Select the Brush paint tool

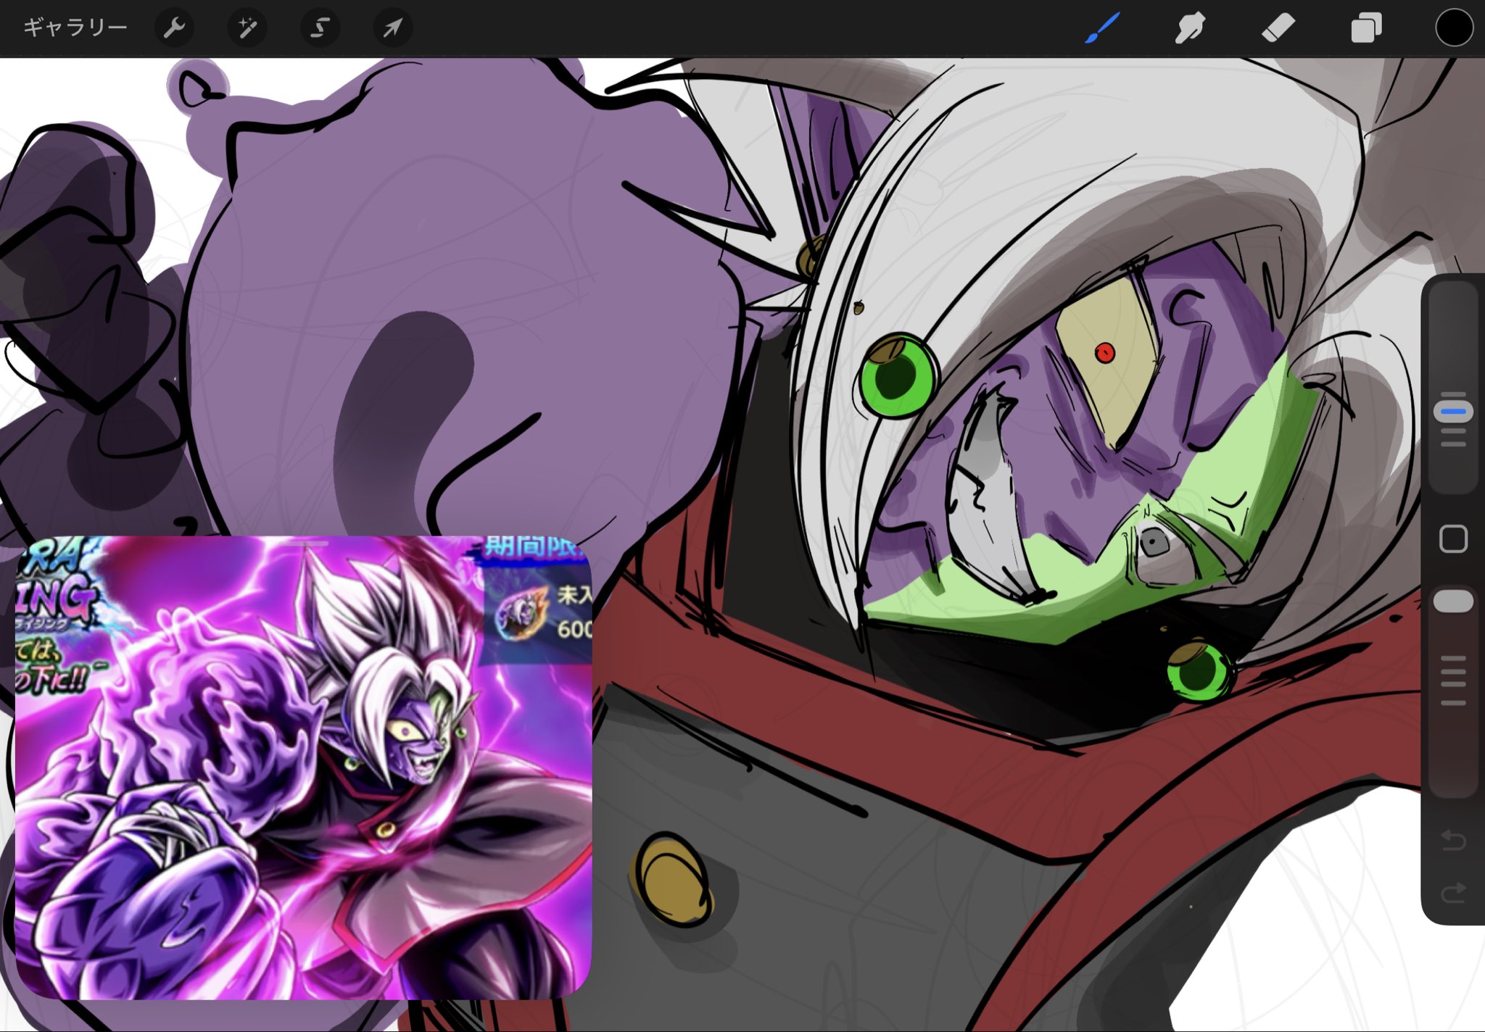(x=1102, y=28)
